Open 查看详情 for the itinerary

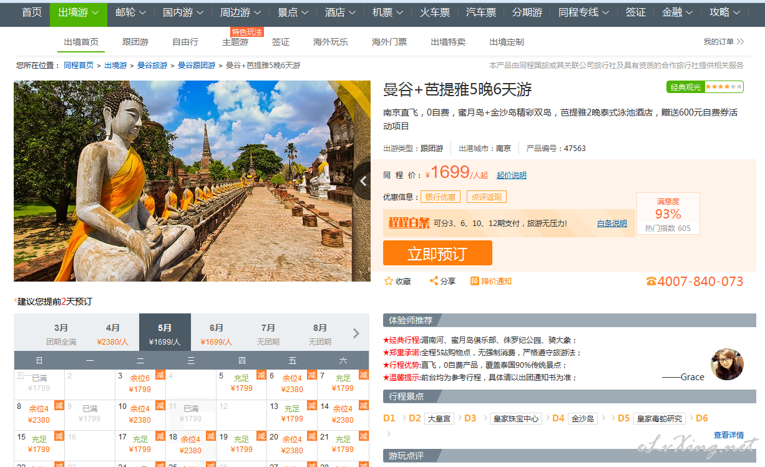tap(729, 435)
